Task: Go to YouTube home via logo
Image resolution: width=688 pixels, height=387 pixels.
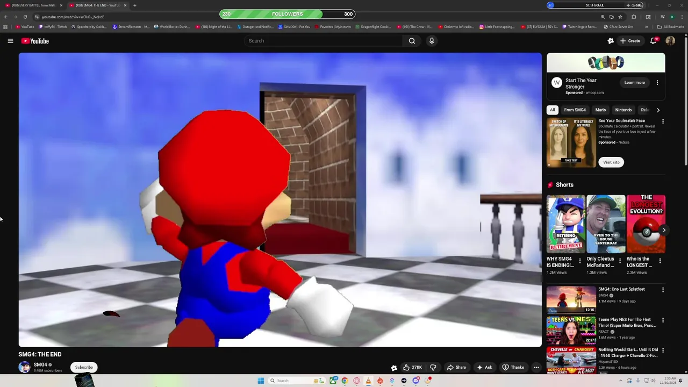Action: coord(35,41)
